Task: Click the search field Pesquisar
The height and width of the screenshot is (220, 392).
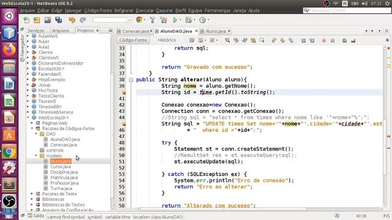Action: pyautogui.click(x=347, y=10)
